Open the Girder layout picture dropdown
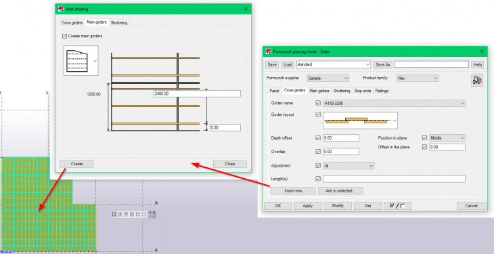494x254 pixels. point(395,121)
